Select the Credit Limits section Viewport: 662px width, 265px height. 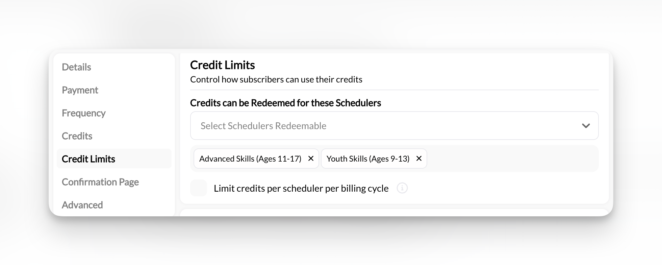pos(88,159)
